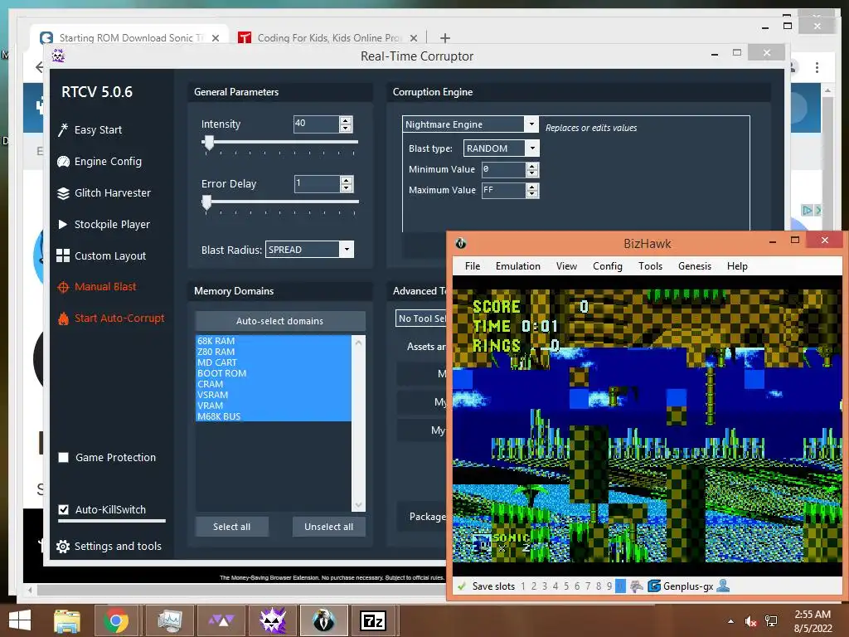Click the Engine Config gauge icon
Screen dimensions: 849x637
click(x=63, y=162)
